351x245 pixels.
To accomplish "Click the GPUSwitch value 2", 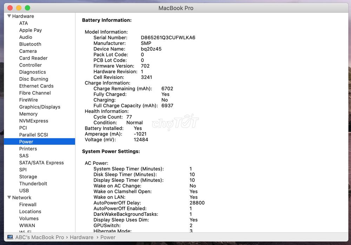I will [191, 225].
